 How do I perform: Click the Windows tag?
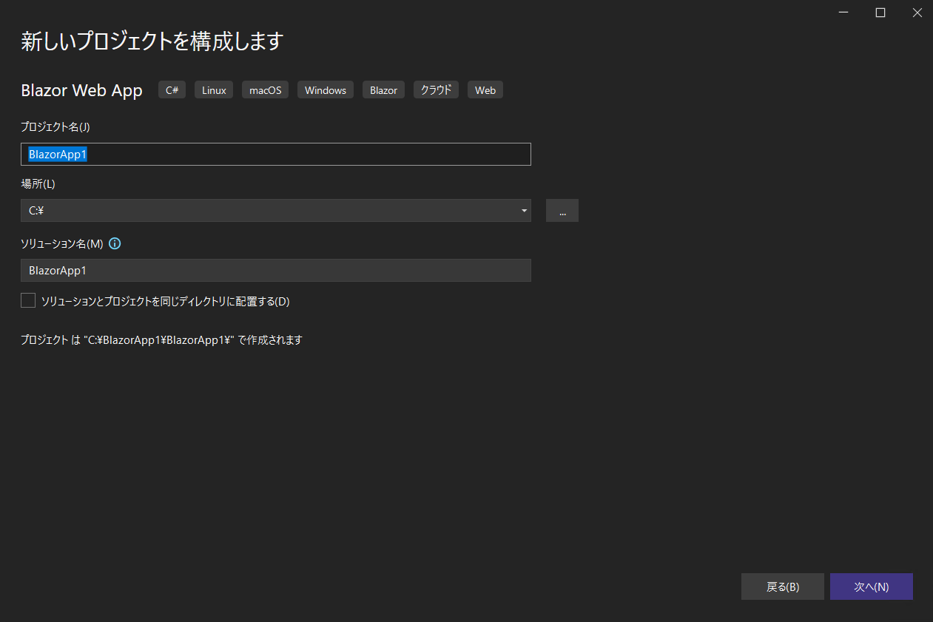pos(326,90)
